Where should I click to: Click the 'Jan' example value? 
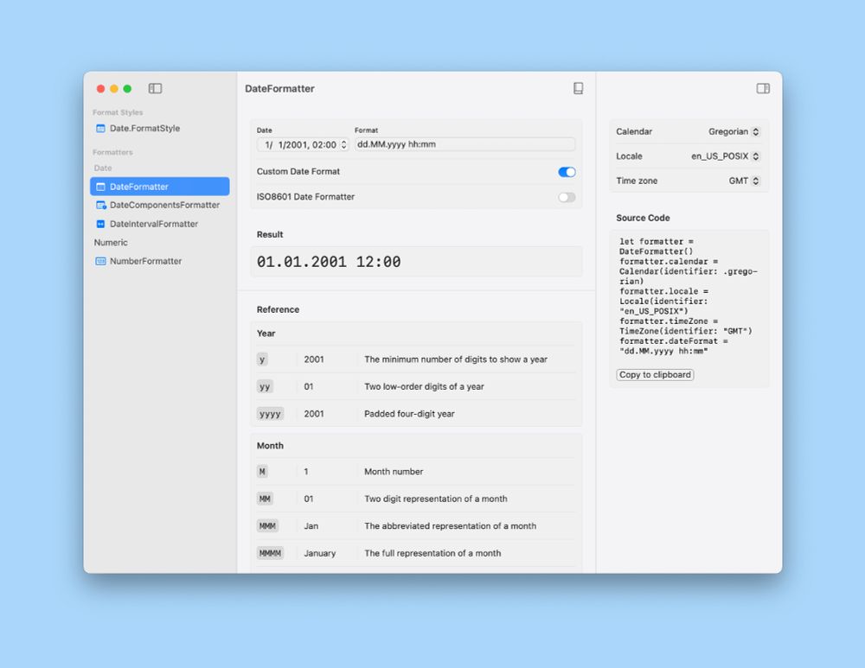[x=311, y=526]
